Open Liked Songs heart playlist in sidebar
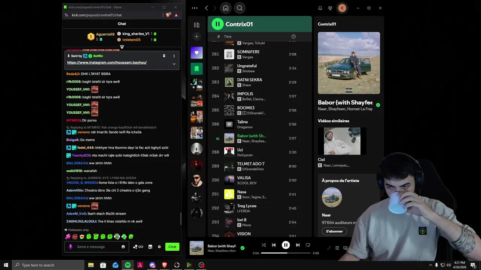This screenshot has width=481, height=270. click(197, 53)
